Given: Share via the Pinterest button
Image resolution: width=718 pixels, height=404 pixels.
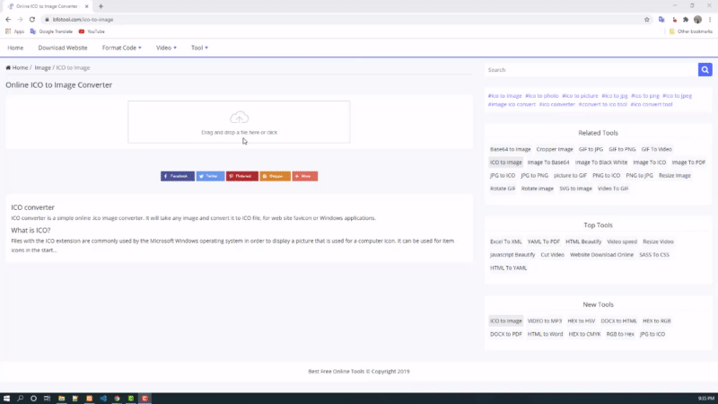Looking at the screenshot, I should [242, 176].
